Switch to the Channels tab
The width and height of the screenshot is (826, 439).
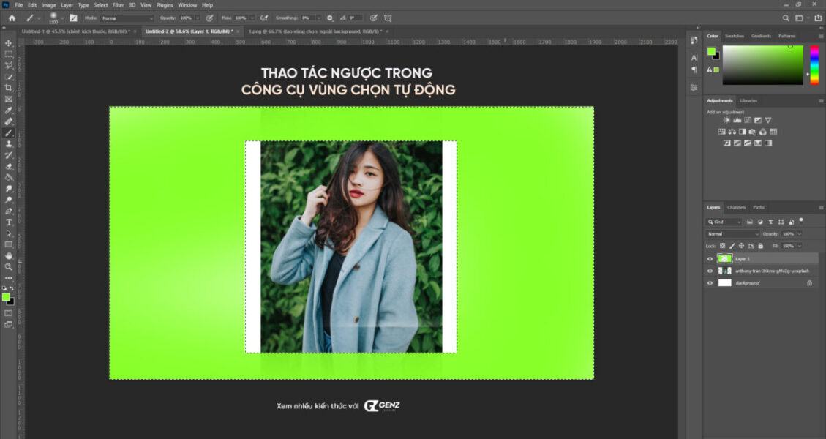click(736, 207)
